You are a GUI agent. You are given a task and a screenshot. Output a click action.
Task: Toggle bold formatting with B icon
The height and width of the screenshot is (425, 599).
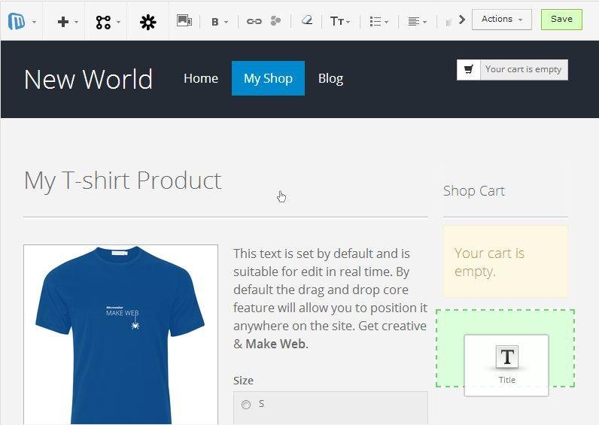[x=215, y=22]
